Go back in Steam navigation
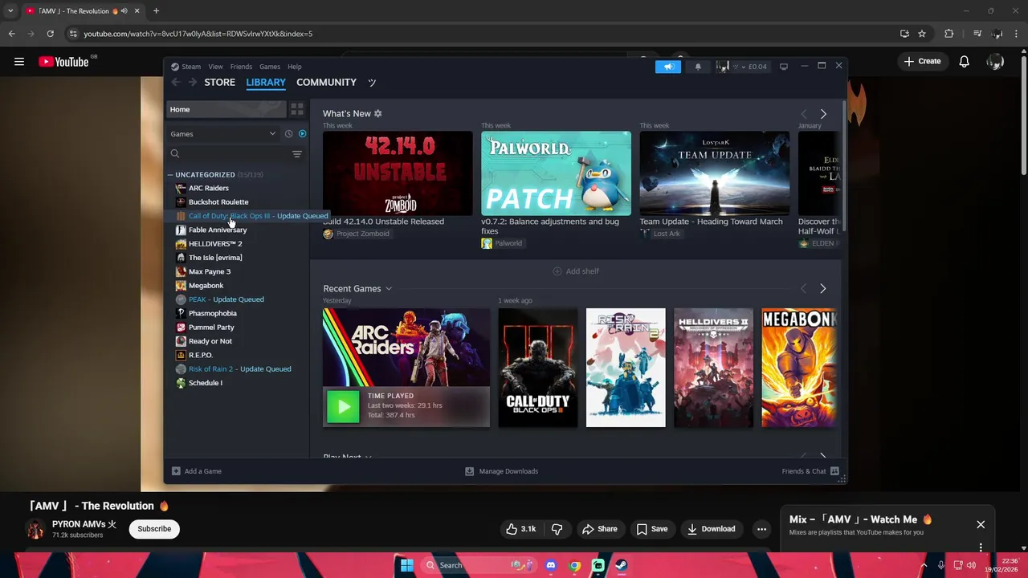This screenshot has width=1028, height=578. tap(176, 82)
